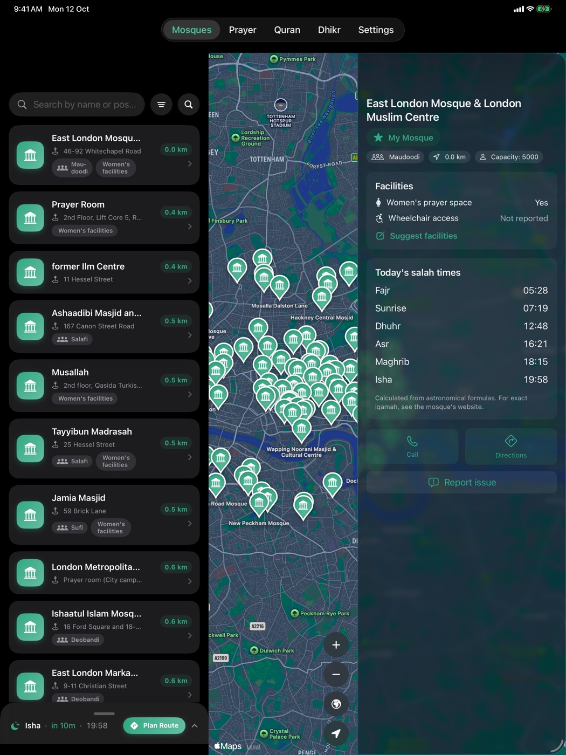This screenshot has height=755, width=566.
Task: Zoom in the map with plus button
Action: tap(336, 645)
